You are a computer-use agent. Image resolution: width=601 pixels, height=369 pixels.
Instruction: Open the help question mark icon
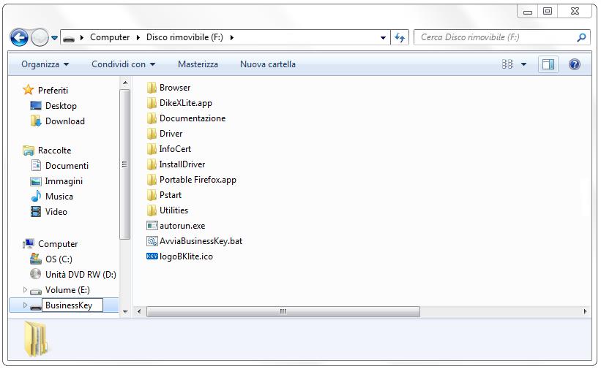[575, 64]
